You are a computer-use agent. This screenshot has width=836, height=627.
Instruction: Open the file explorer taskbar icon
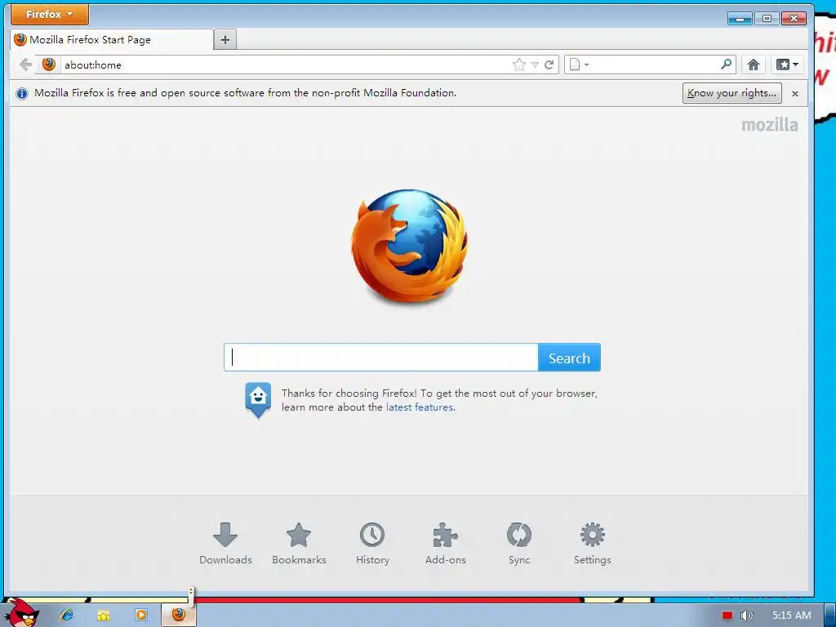104,616
